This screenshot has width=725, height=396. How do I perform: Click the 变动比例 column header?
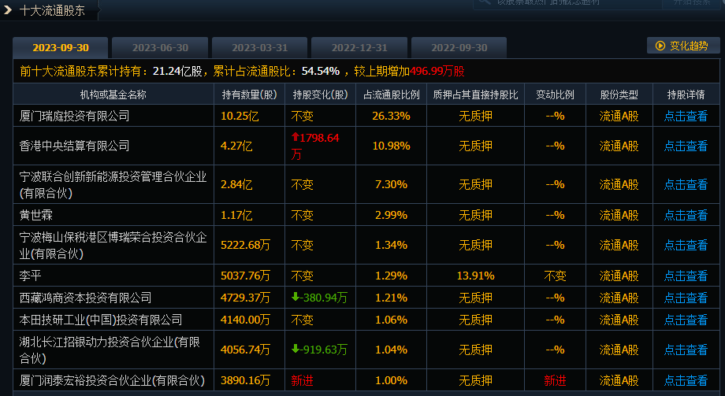555,94
